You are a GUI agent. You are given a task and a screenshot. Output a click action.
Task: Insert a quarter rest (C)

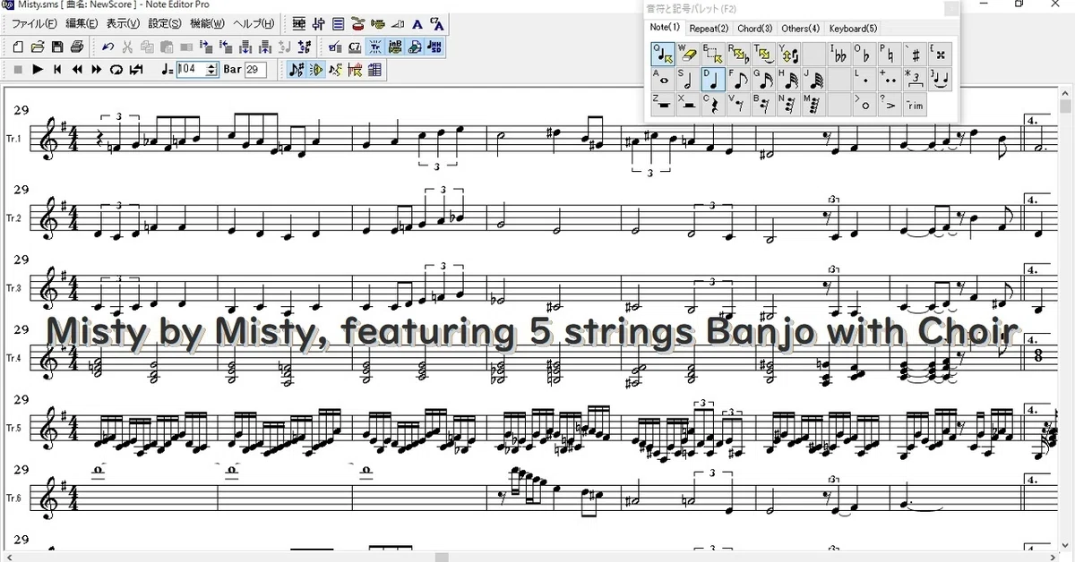[713, 104]
